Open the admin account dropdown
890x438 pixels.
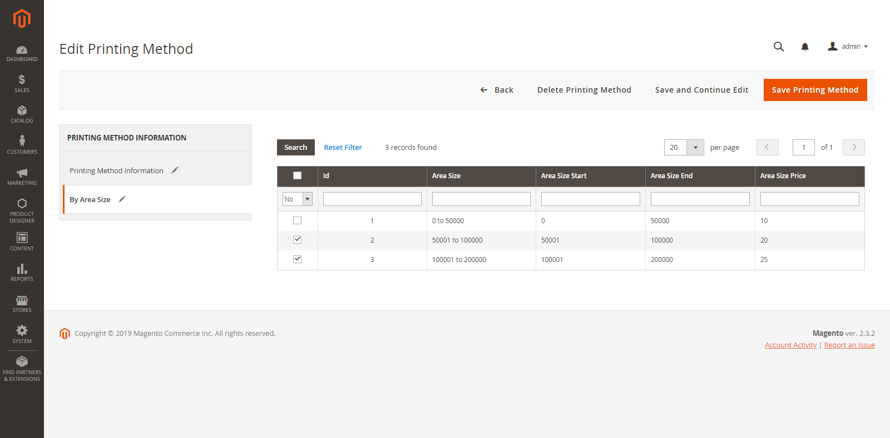coord(848,47)
